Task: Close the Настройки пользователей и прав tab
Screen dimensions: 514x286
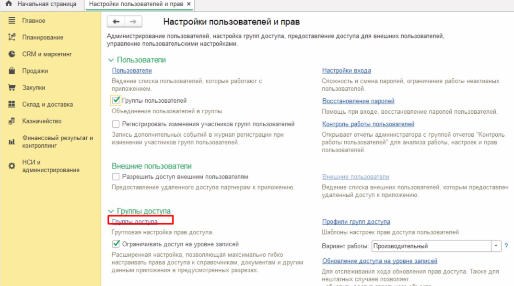Action: click(188, 4)
